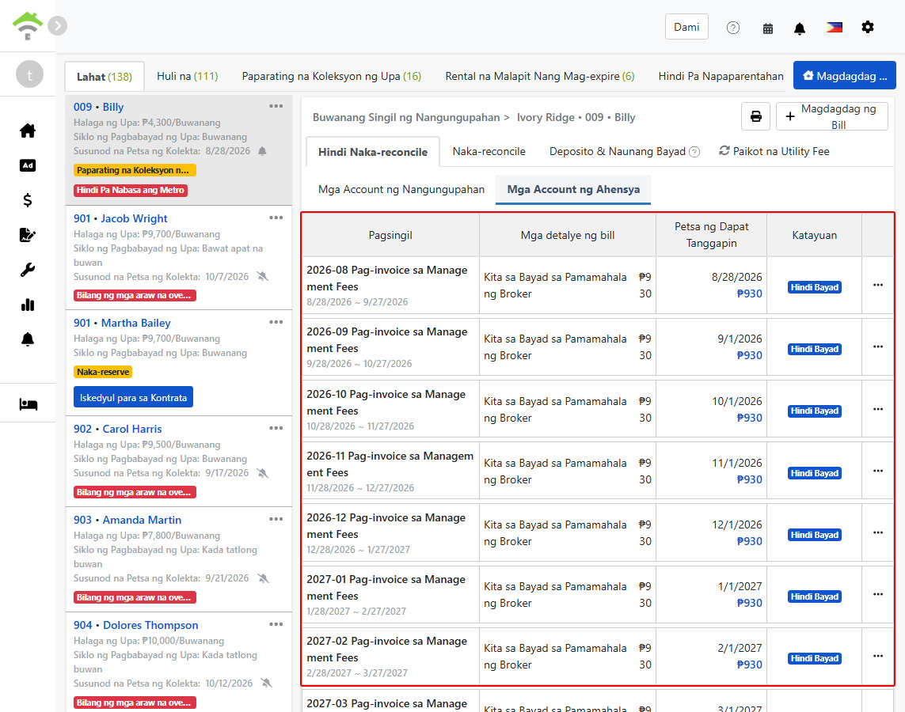Open the sidebar bell notifications icon
905x712 pixels.
pos(28,339)
